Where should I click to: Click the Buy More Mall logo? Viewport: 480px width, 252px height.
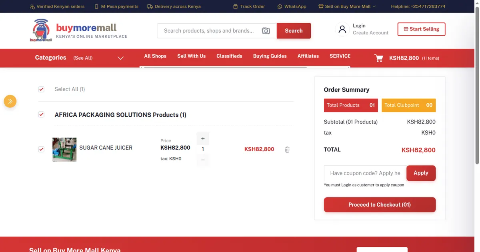click(x=78, y=30)
